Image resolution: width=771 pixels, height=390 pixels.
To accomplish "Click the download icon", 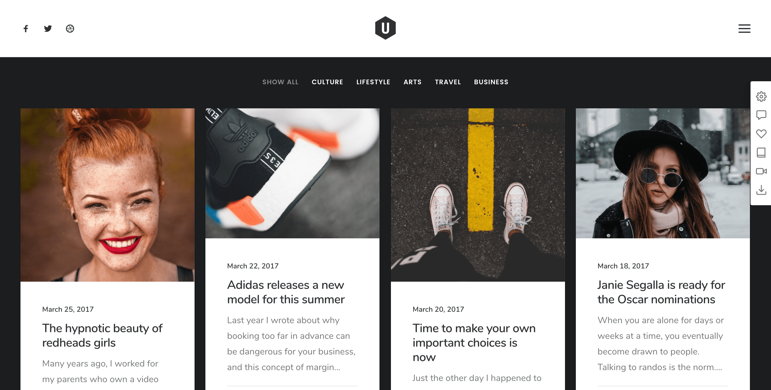I will (x=761, y=190).
